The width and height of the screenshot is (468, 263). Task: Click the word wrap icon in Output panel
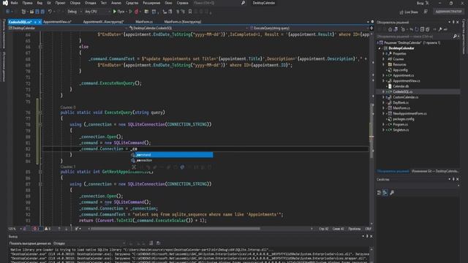tap(158, 243)
